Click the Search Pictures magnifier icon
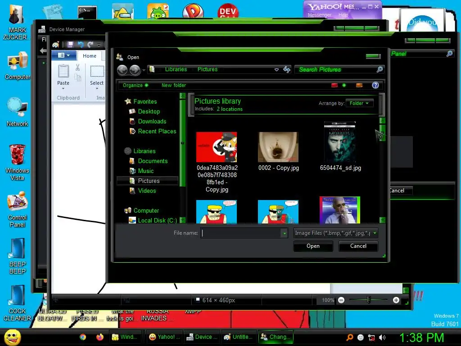Screen dimensions: 461x346 pyautogui.click(x=380, y=69)
